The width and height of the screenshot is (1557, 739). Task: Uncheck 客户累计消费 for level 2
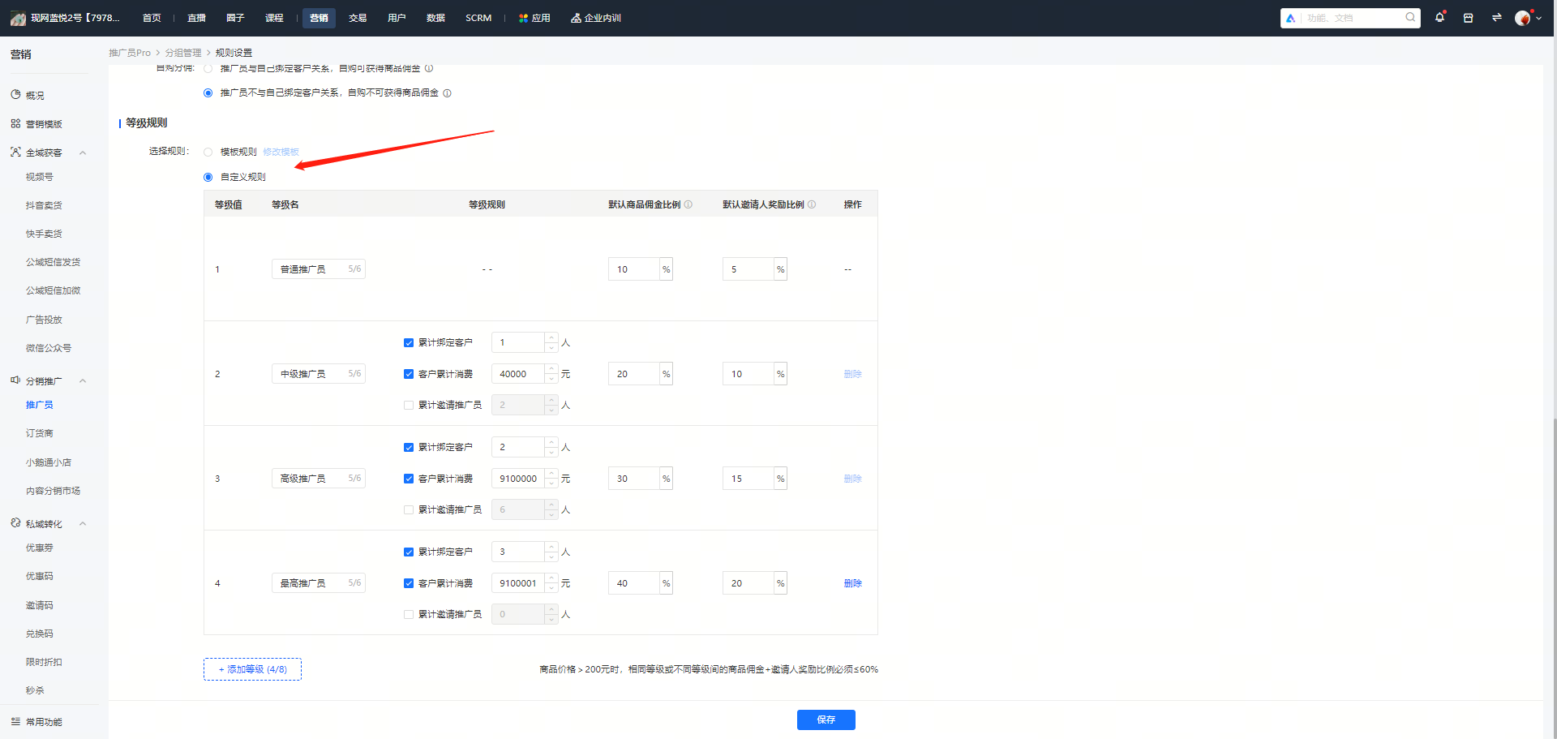(x=409, y=374)
